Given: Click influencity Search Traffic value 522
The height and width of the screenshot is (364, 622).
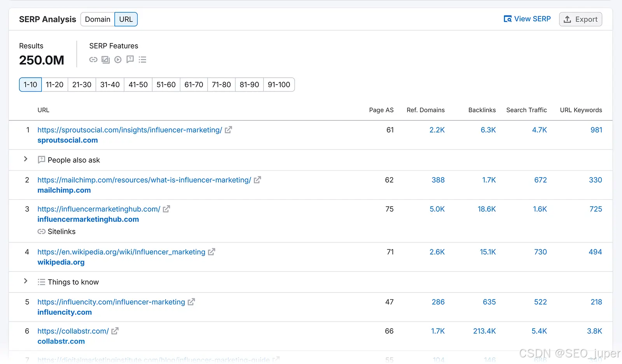Looking at the screenshot, I should pos(540,302).
